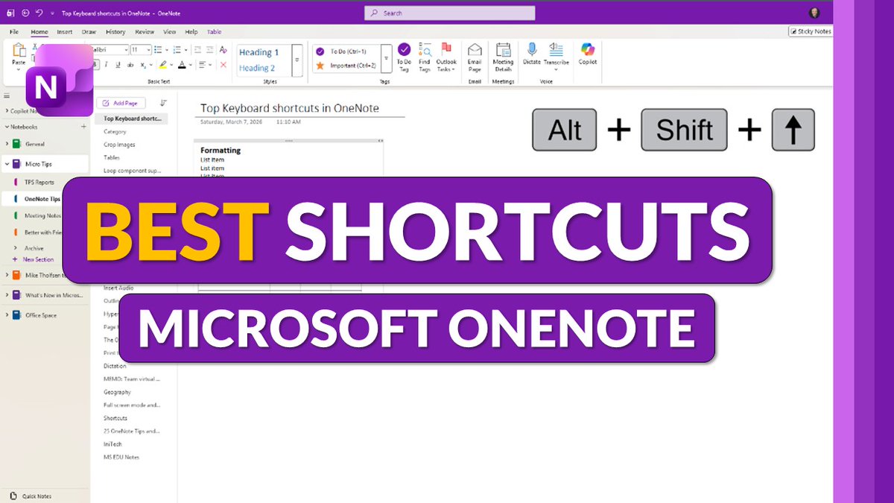Switch to the Table tab
Image resolution: width=894 pixels, height=503 pixels.
215,32
